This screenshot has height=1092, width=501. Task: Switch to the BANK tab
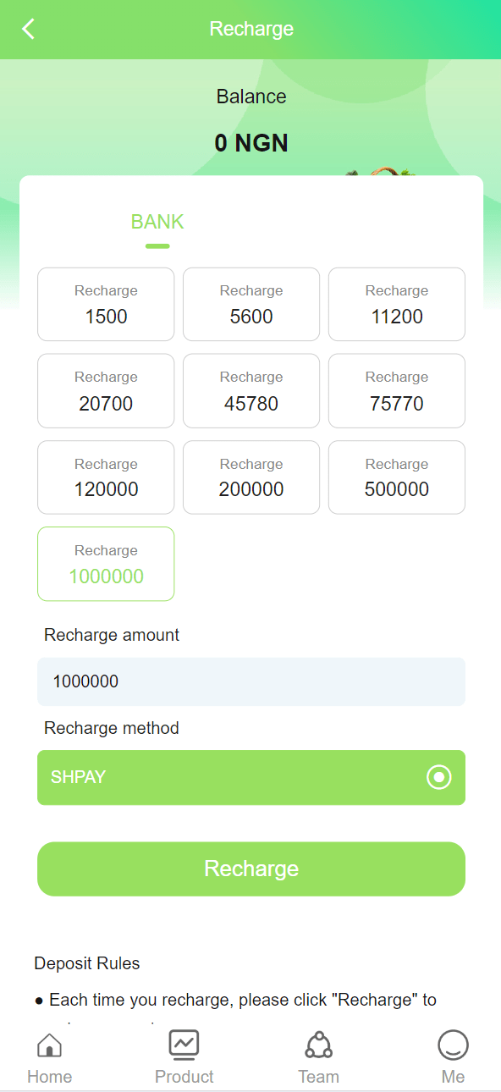(157, 222)
